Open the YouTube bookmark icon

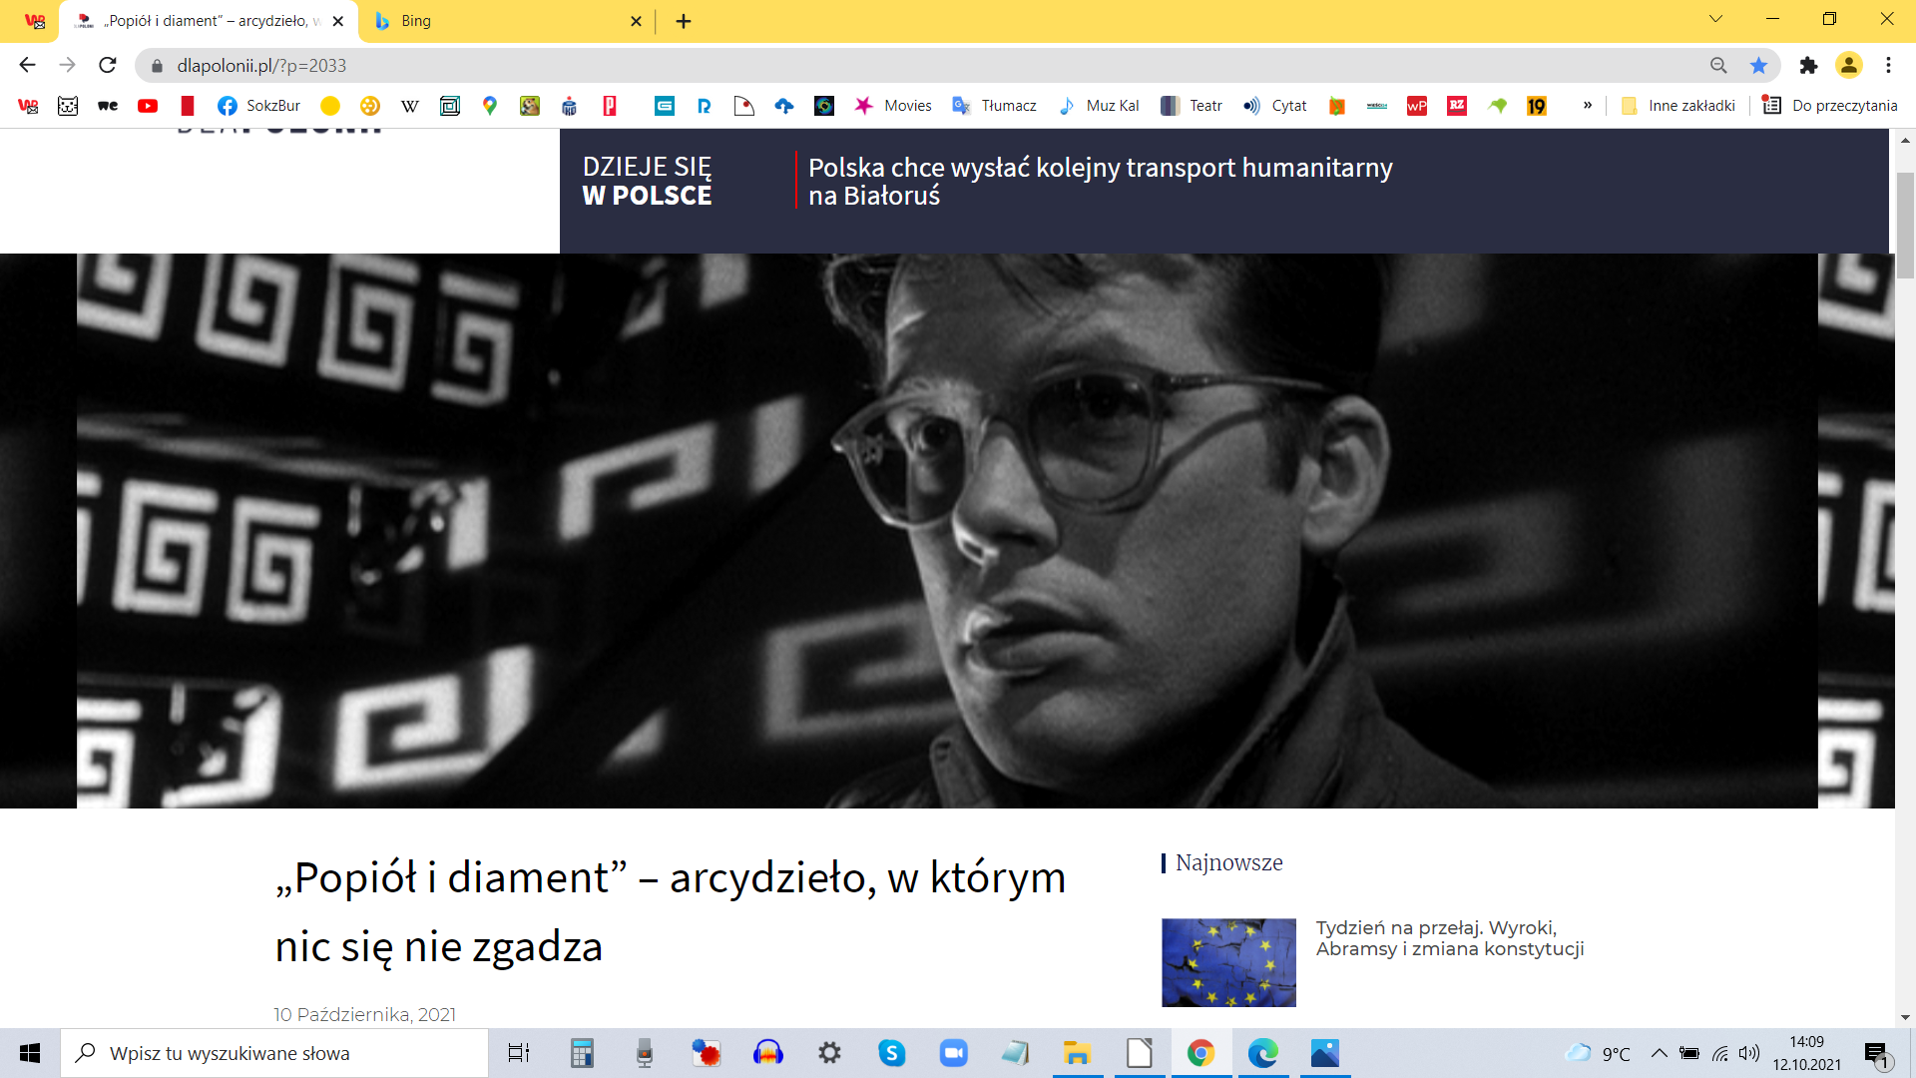[x=148, y=106]
